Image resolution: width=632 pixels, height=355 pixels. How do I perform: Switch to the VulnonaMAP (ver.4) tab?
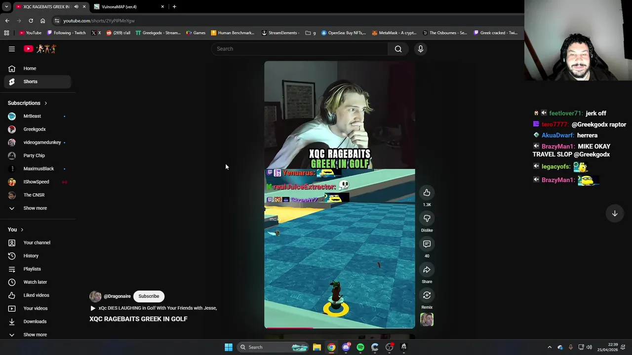[129, 7]
